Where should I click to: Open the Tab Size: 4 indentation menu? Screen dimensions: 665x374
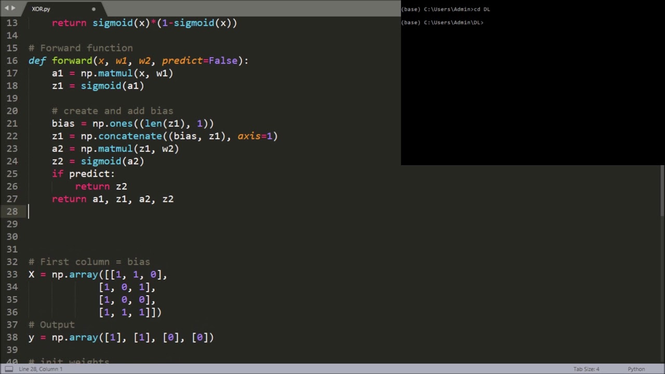point(586,369)
